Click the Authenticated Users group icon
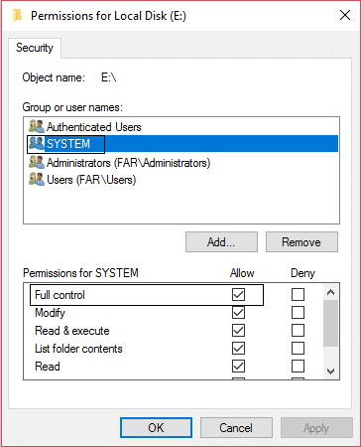This screenshot has height=447, width=361. [37, 127]
